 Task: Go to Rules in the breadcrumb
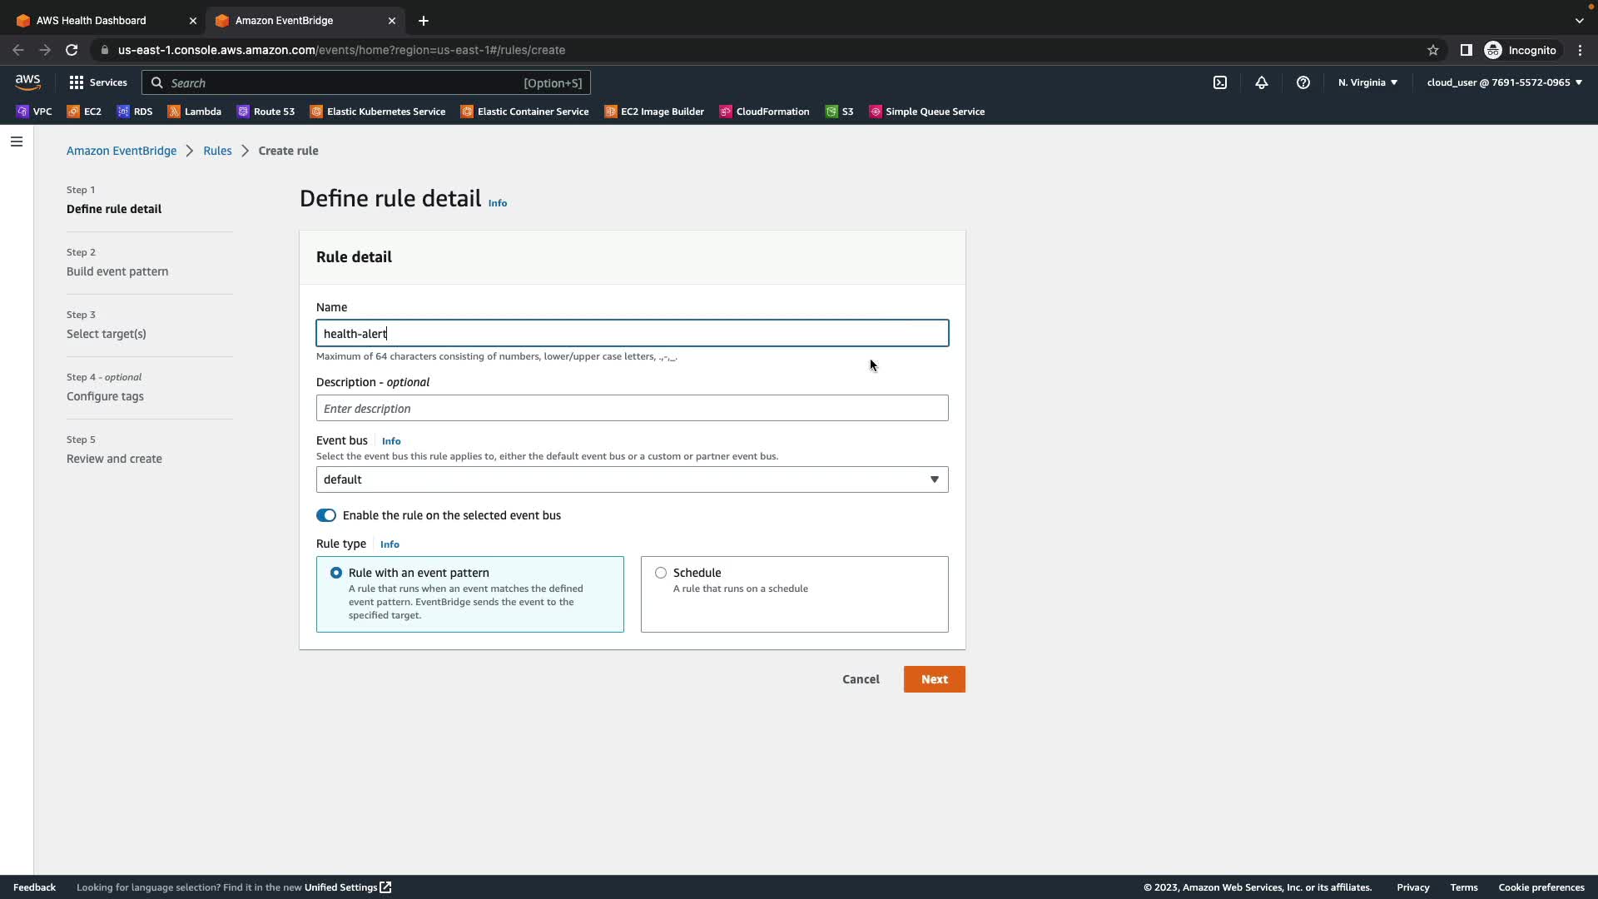217,151
